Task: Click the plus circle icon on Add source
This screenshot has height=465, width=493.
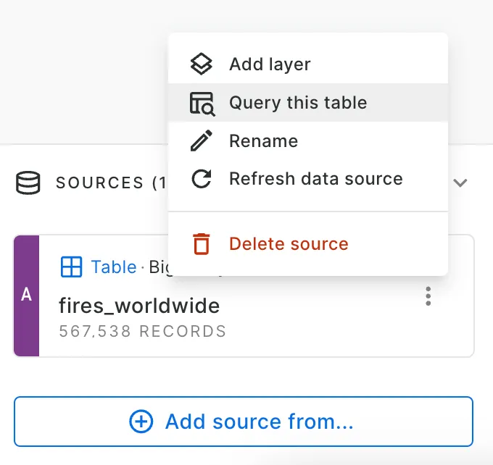Action: [x=141, y=422]
